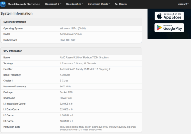Go to Geekbench Browser home link
191x134 pixels.
tap(24, 4)
